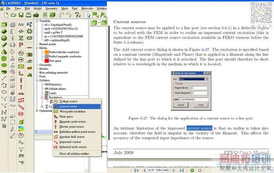Image resolution: width=274 pixels, height=173 pixels.
Task: Collapse the Solution tree node
Action: (37, 80)
